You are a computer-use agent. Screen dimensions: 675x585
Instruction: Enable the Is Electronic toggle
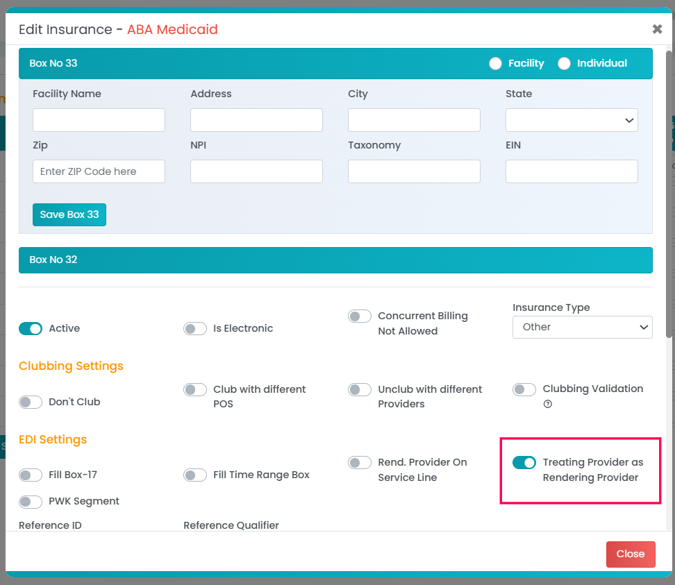coord(195,328)
